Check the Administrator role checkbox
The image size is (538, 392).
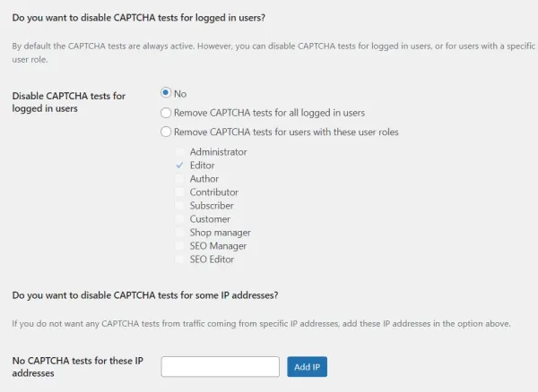tap(181, 152)
